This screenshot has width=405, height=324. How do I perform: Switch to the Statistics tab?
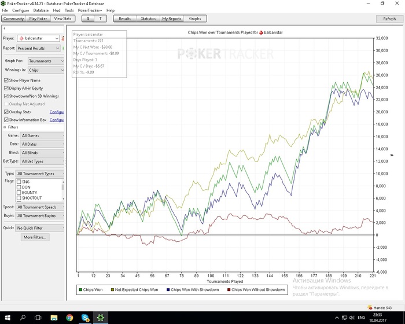pos(148,19)
